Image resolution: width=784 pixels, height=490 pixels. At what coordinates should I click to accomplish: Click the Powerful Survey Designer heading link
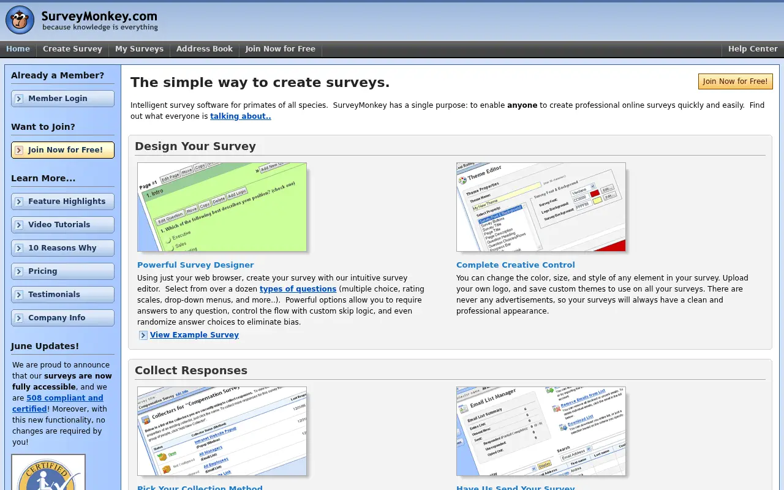click(x=195, y=265)
